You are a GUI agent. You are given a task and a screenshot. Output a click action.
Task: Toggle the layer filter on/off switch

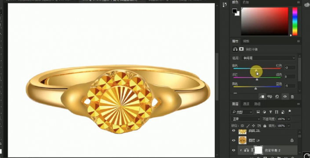[x=290, y=112]
